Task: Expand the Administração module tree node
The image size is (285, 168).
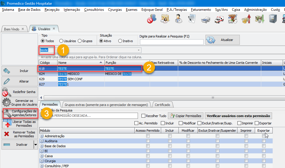Action: pos(42,136)
